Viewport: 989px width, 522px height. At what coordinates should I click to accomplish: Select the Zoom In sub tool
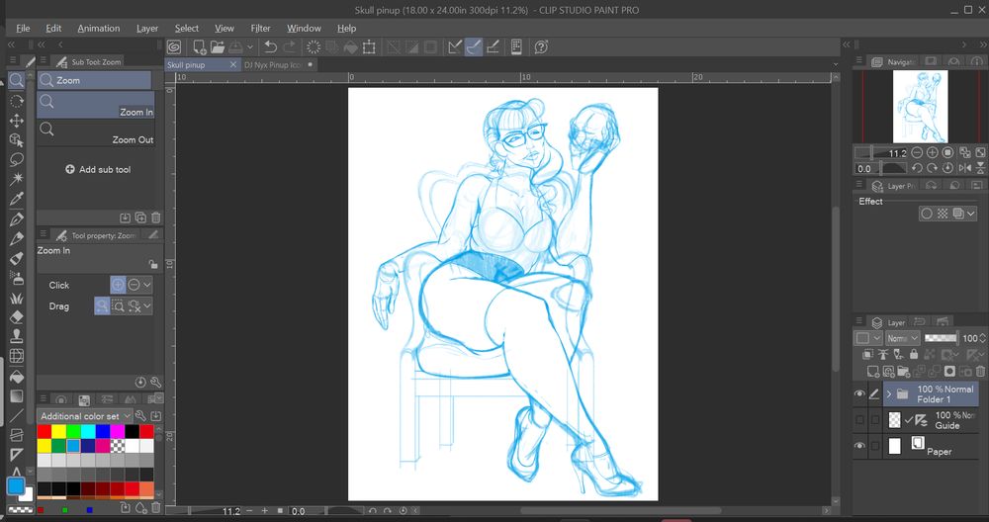(96, 105)
